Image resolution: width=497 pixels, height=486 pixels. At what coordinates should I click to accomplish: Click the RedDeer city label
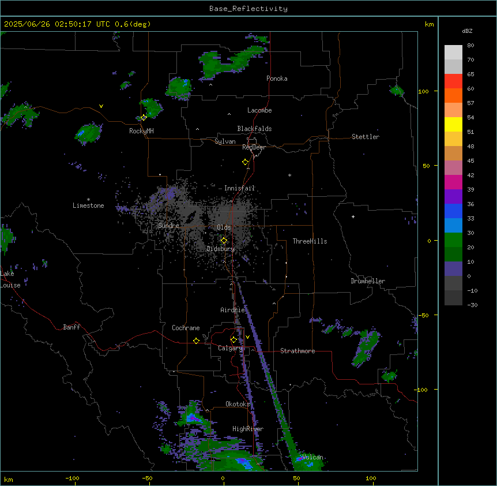point(254,147)
